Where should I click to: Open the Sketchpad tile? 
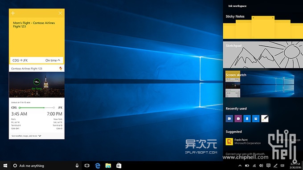pos(263,55)
